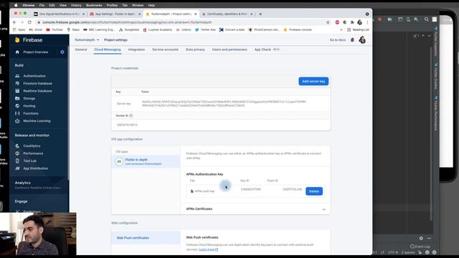Open the Firebase console bookmark

point(298,30)
